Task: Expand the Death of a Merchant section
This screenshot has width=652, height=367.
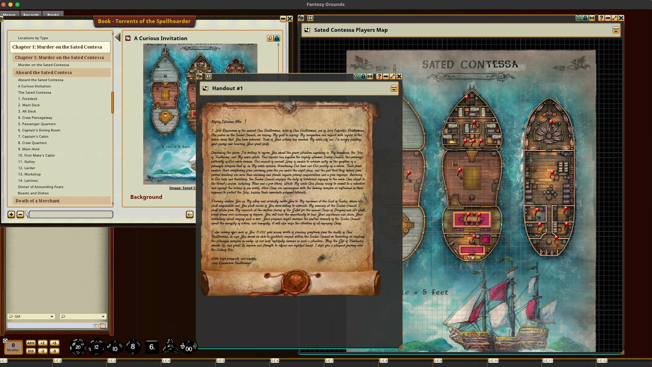Action: click(x=37, y=200)
